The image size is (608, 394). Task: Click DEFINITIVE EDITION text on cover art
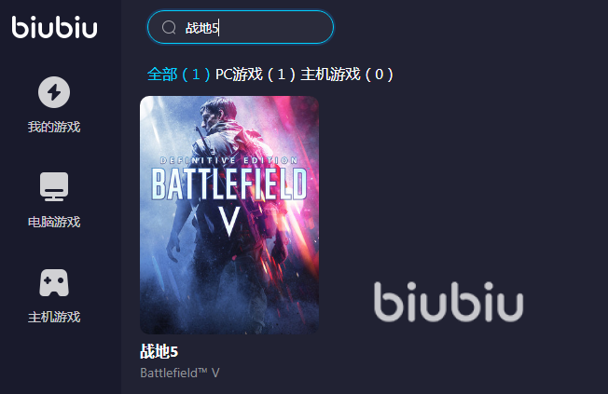point(229,160)
